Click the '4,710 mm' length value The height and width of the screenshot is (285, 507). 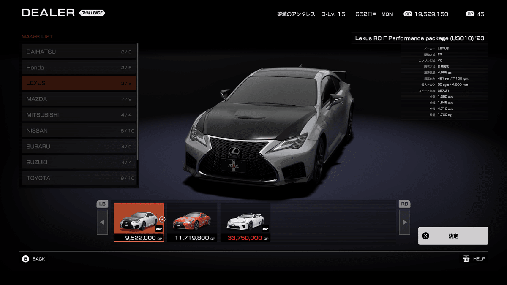[x=445, y=109]
